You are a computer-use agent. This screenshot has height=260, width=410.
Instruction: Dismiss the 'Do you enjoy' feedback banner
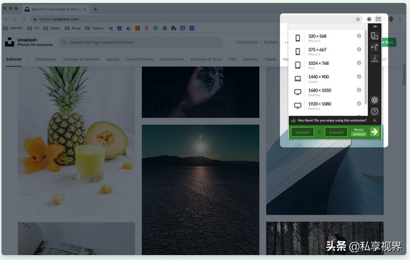click(x=374, y=120)
